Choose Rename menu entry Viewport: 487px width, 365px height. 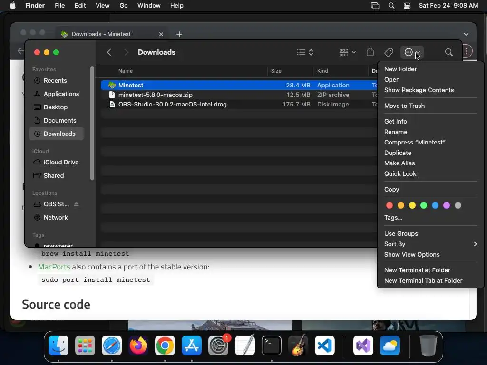point(430,132)
